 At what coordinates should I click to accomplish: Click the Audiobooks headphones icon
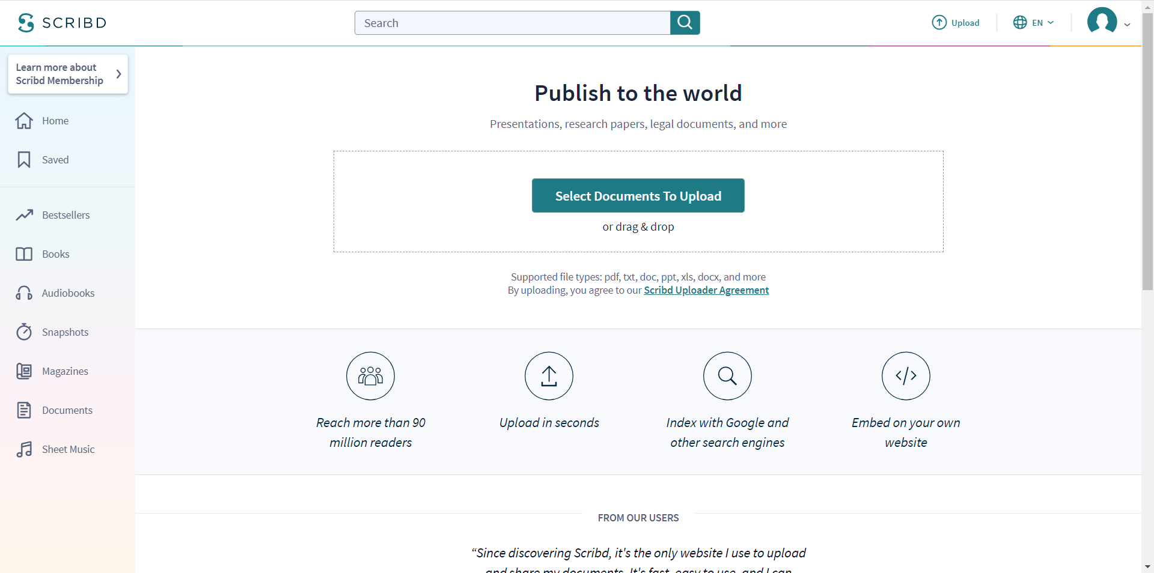click(x=24, y=293)
